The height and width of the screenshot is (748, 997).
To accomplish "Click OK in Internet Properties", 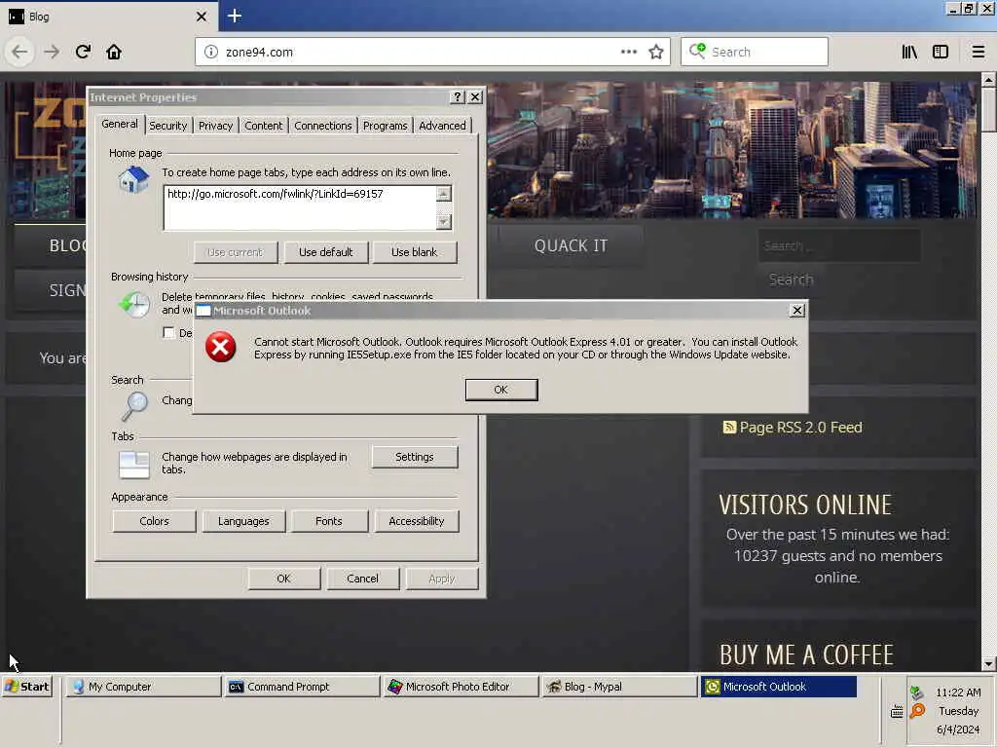I will point(283,579).
